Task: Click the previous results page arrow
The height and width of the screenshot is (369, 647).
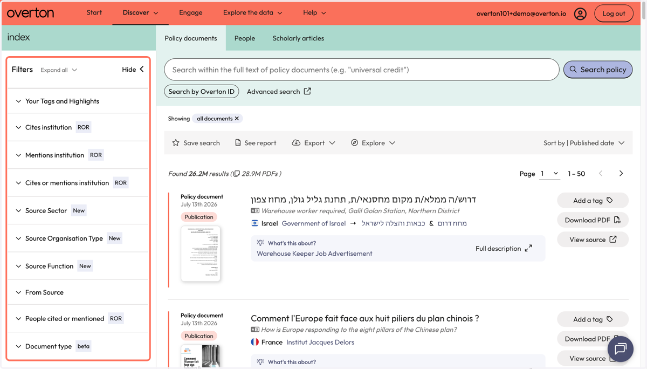Action: coord(601,174)
